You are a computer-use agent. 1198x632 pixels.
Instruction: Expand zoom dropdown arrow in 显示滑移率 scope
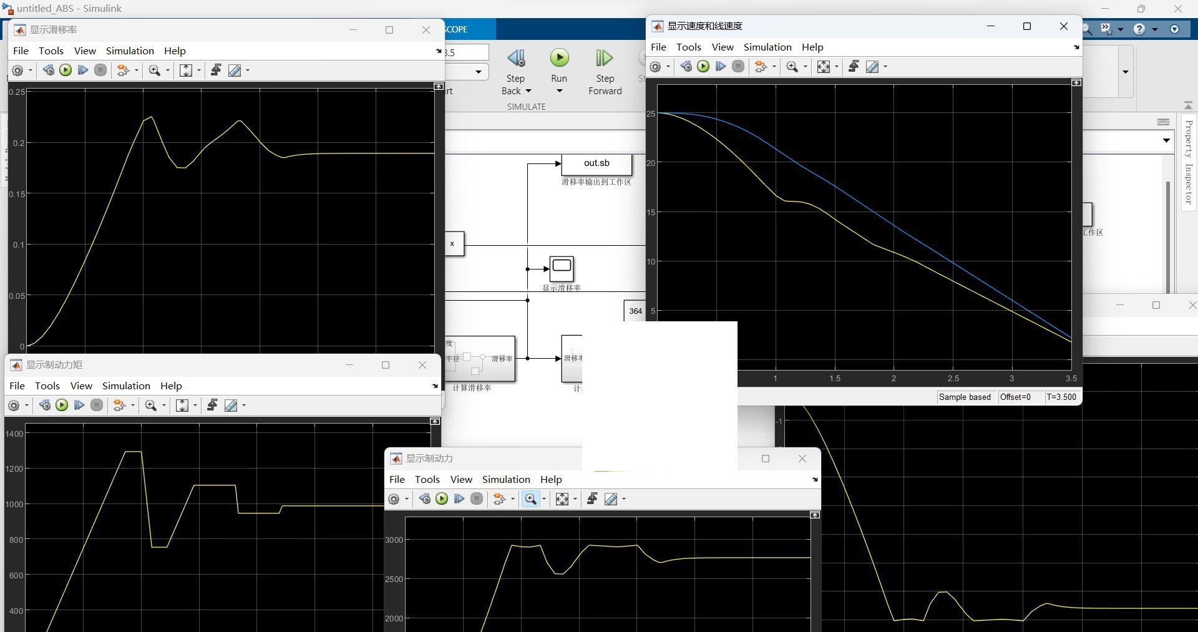[167, 70]
